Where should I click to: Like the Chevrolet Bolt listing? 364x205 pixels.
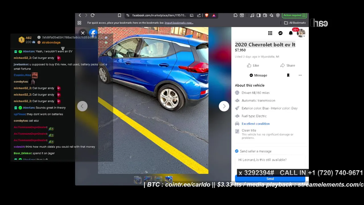point(253,65)
